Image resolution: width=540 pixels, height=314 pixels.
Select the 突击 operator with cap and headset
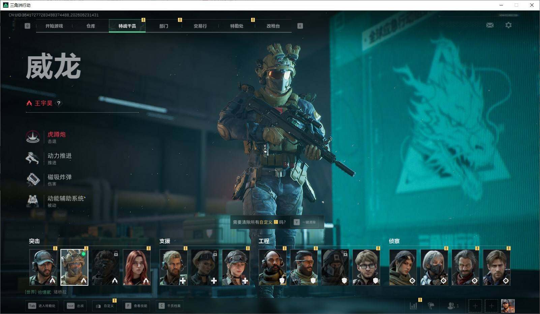pos(43,267)
